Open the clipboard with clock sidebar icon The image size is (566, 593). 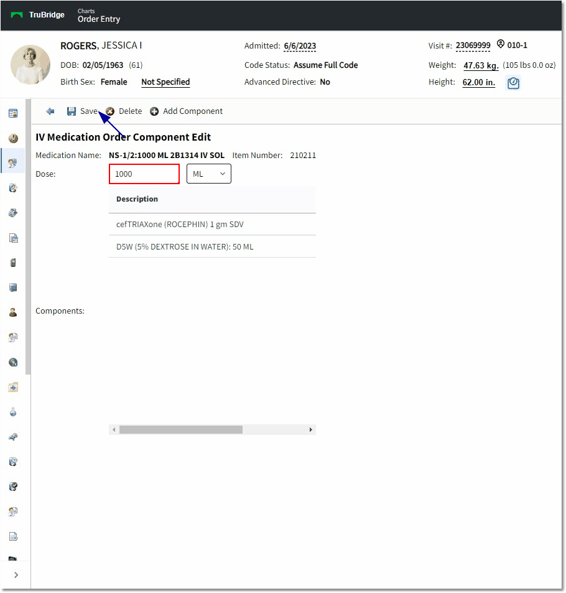click(x=13, y=462)
